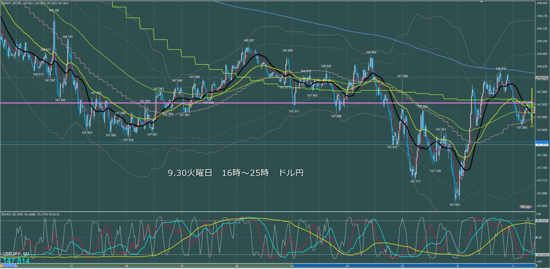This screenshot has width=550, height=269.
Task: Click the white 147.814 current price tag
Action: tap(542, 145)
